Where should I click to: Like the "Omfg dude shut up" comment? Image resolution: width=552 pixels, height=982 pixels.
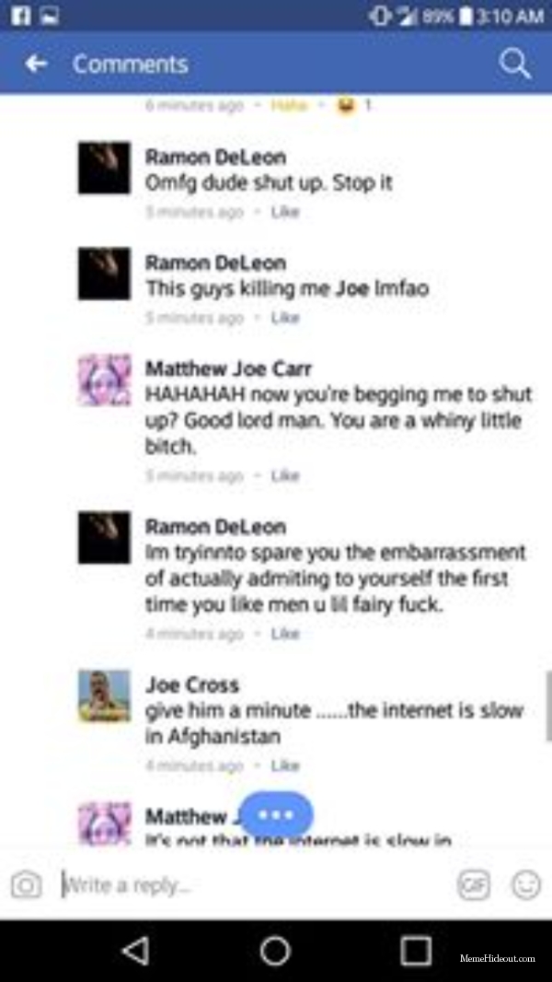pyautogui.click(x=285, y=212)
